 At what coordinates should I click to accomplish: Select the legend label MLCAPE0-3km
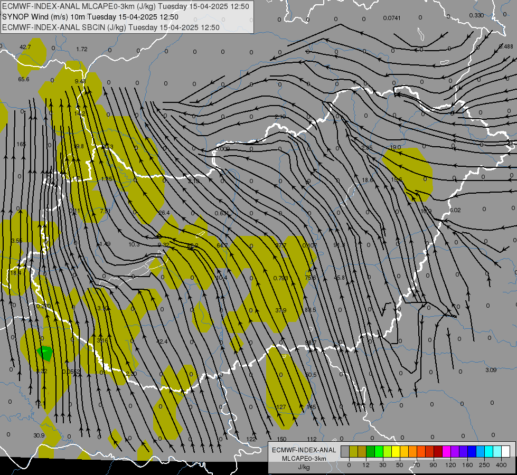tap(304, 459)
